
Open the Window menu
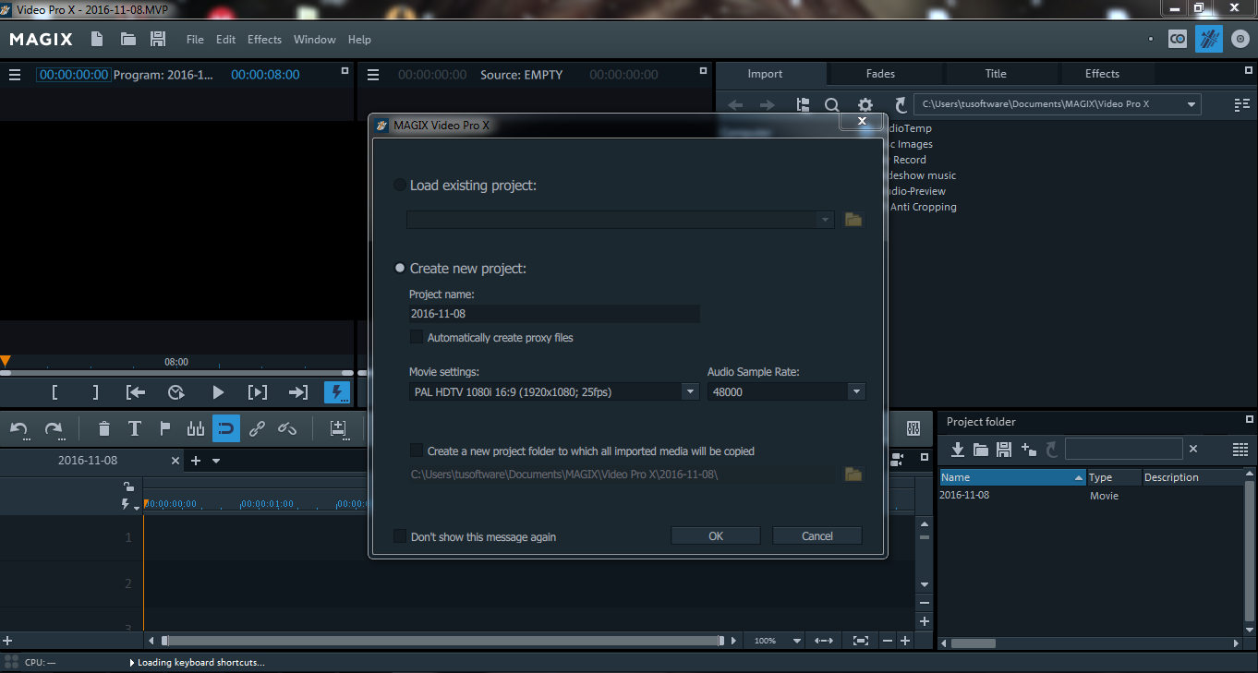pos(315,40)
